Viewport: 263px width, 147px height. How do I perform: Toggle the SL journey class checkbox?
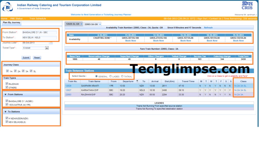click(x=31, y=71)
